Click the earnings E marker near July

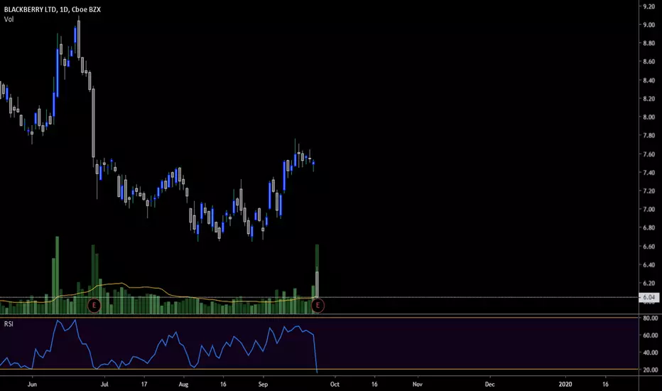point(94,305)
